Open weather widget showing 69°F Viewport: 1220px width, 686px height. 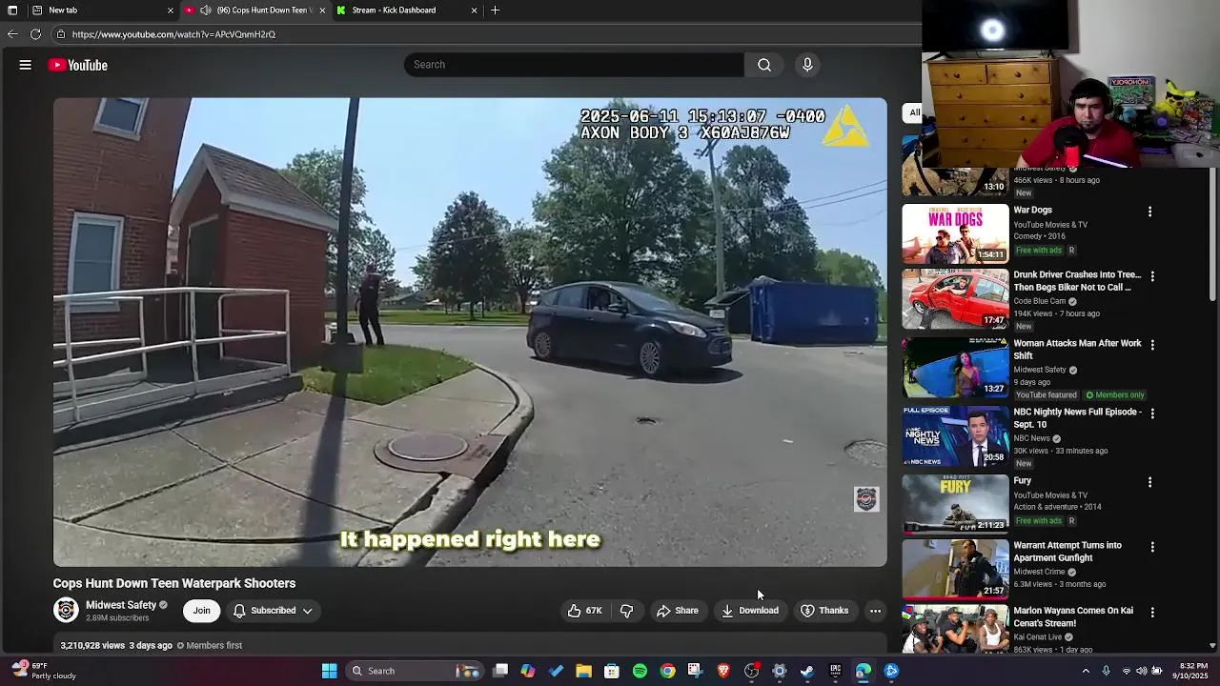coord(42,671)
